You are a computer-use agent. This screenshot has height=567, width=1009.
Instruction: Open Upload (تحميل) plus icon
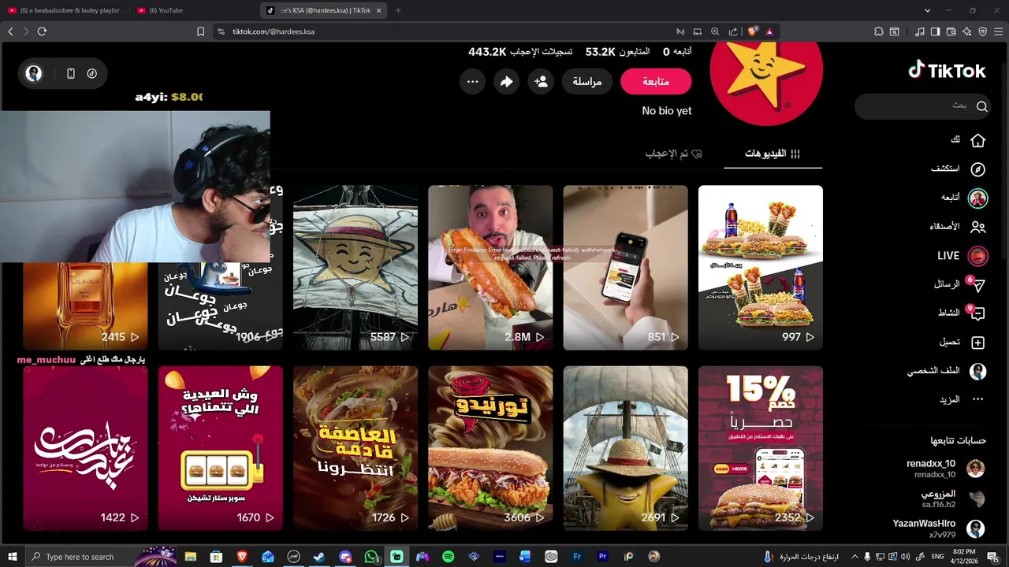[978, 343]
